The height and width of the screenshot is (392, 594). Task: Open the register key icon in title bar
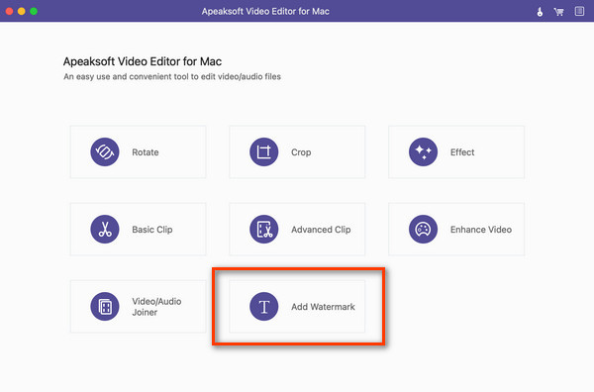coord(540,12)
